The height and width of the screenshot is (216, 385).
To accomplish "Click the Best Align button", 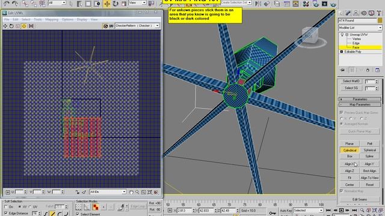I will [x=370, y=170].
